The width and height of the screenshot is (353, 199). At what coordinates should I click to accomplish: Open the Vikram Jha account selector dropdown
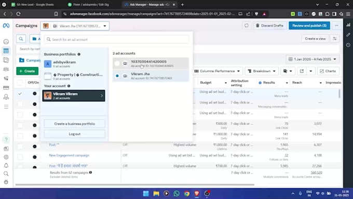pyautogui.click(x=75, y=26)
